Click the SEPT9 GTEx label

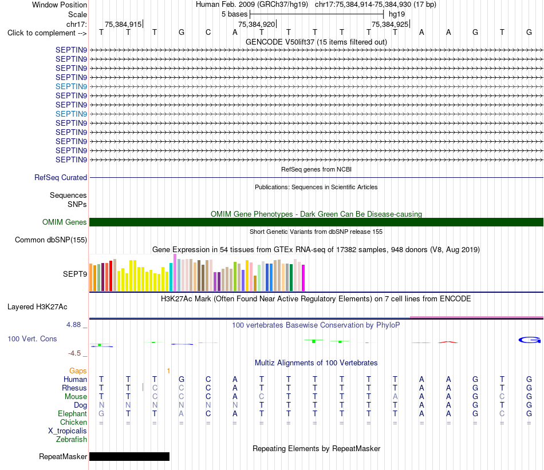pyautogui.click(x=75, y=274)
